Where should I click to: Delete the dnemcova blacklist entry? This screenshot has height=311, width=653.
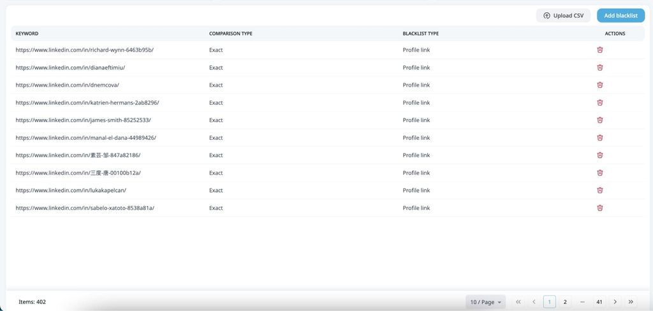point(599,85)
